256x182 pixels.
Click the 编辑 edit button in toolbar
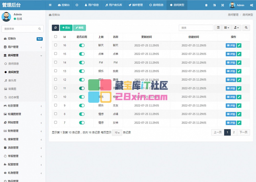point(80,28)
